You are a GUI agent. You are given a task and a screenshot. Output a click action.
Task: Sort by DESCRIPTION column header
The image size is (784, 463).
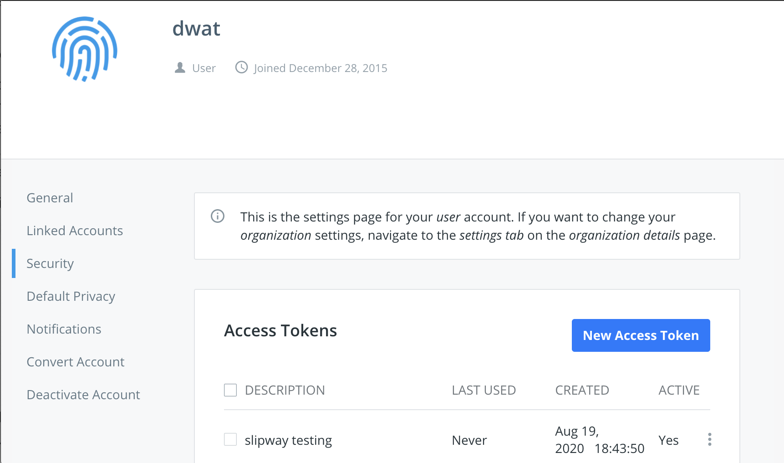click(x=285, y=390)
